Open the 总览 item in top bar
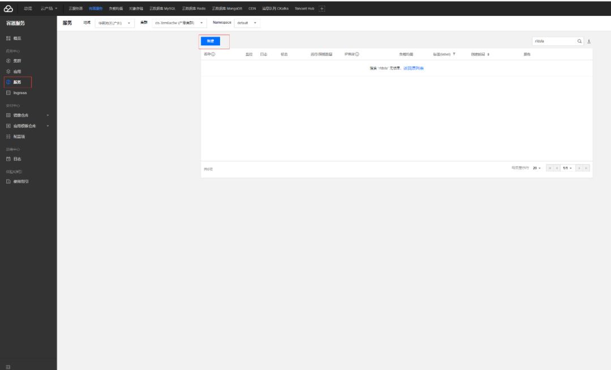The width and height of the screenshot is (611, 370). tap(28, 8)
